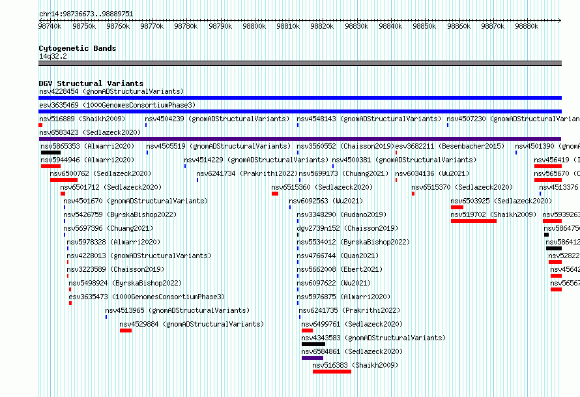Click nsv6034136 (Wu2021) label
This screenshot has width=580, height=397.
tap(432, 173)
